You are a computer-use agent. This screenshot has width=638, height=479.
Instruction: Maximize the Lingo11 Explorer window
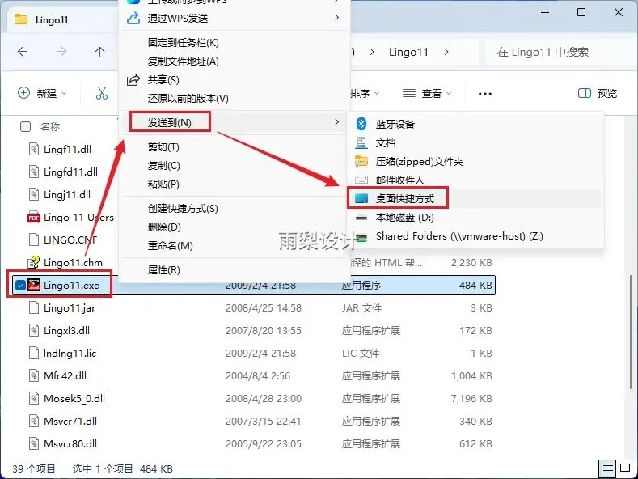point(581,12)
